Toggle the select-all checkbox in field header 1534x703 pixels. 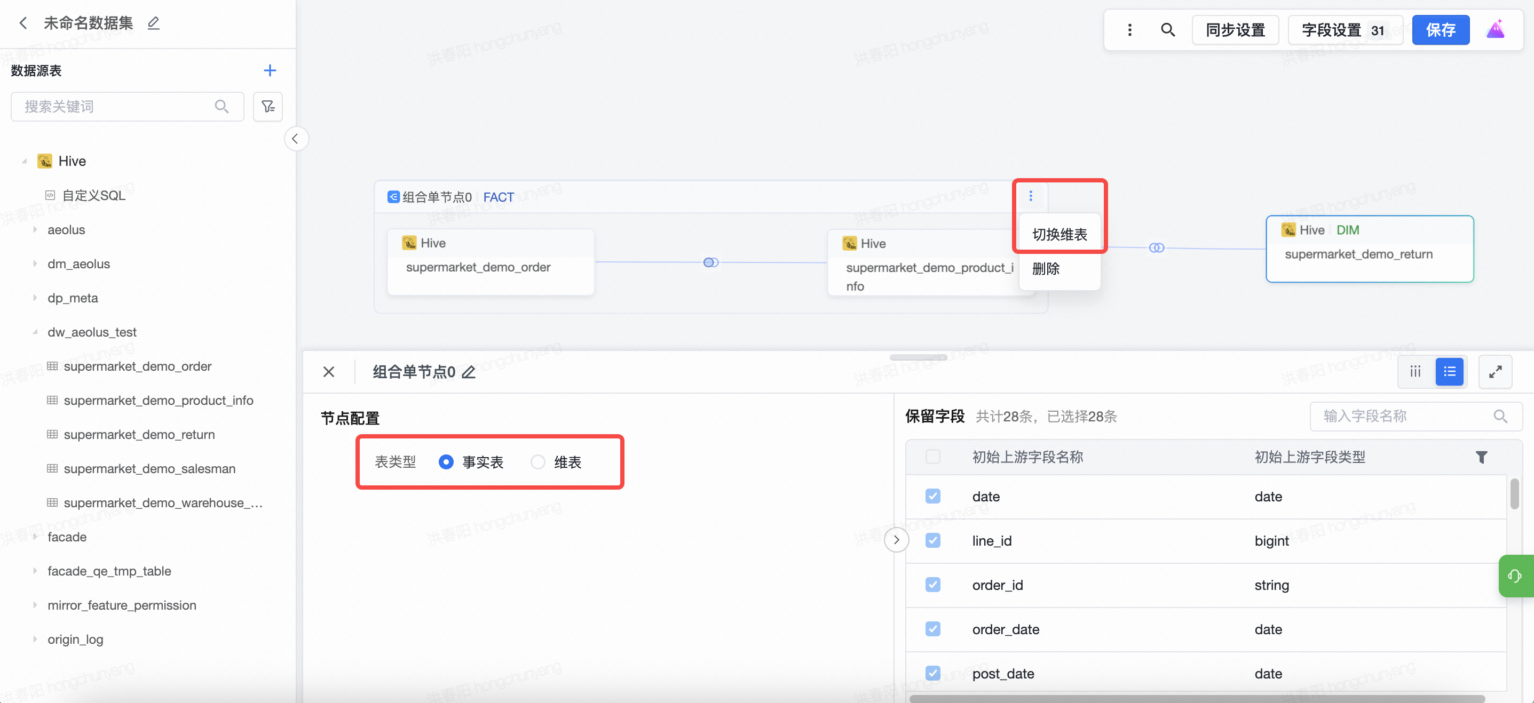(x=932, y=457)
